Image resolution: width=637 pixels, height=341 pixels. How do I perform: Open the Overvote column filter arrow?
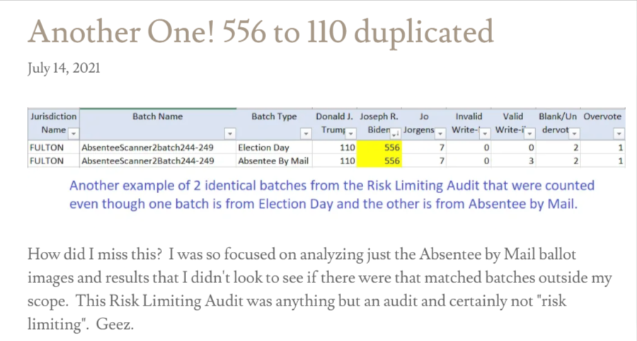tap(619, 133)
